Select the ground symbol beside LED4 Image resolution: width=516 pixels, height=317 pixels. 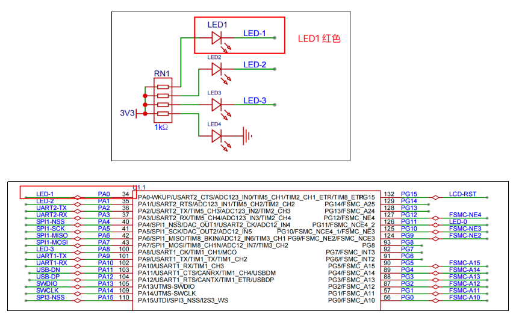coord(246,136)
